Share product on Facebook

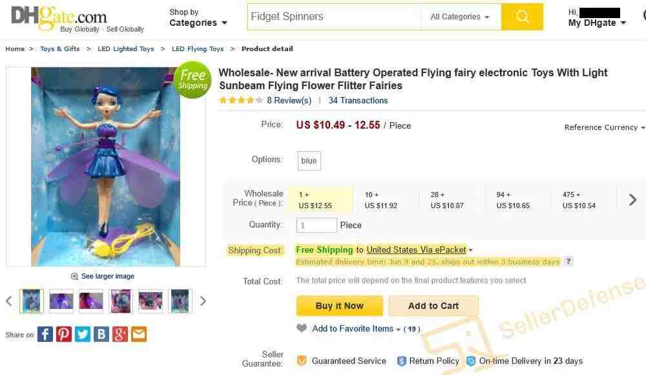(x=45, y=334)
